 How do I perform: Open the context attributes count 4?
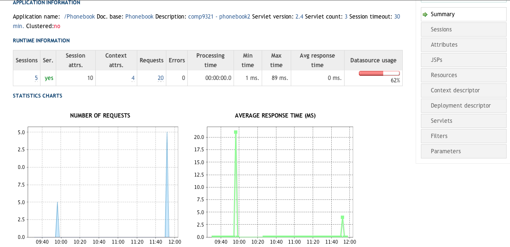[133, 78]
